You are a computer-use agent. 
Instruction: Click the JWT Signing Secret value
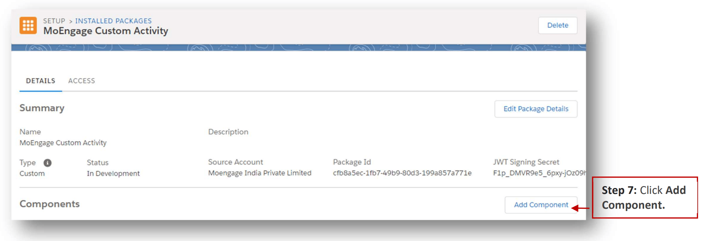point(540,173)
